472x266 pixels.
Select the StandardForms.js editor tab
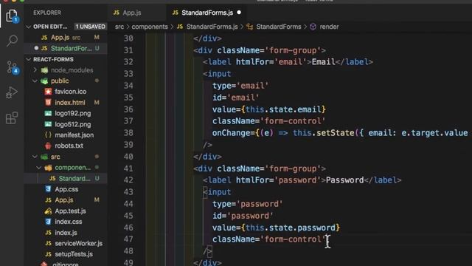207,13
